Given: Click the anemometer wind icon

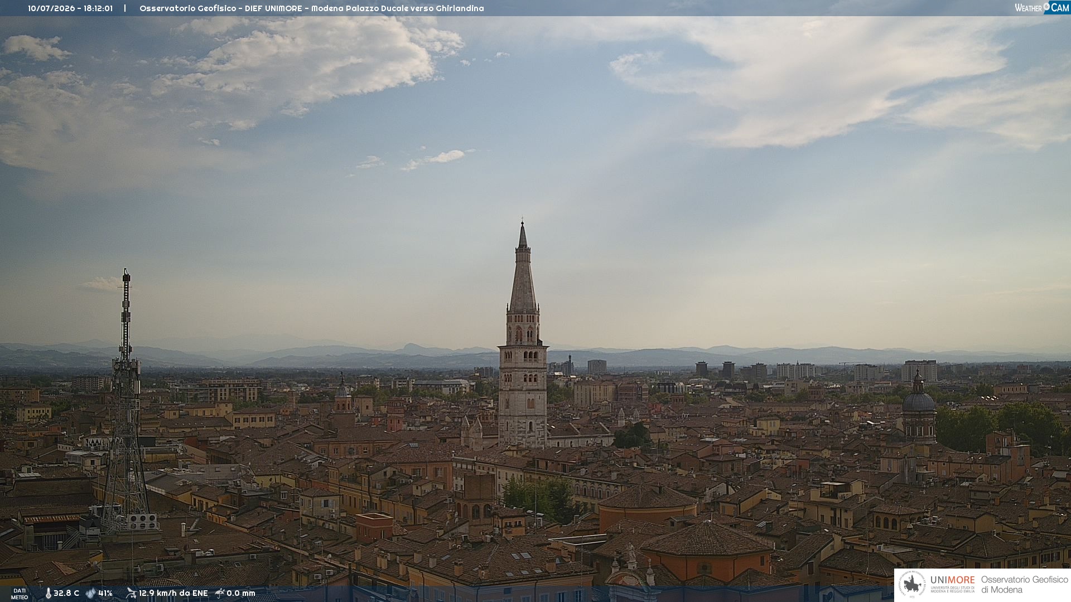Looking at the screenshot, I should point(131,593).
